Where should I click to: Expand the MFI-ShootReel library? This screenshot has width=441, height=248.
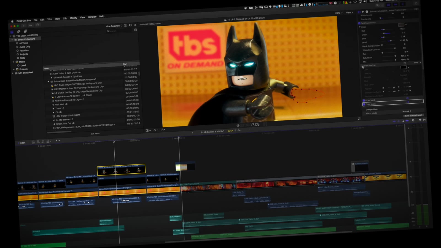click(x=13, y=73)
